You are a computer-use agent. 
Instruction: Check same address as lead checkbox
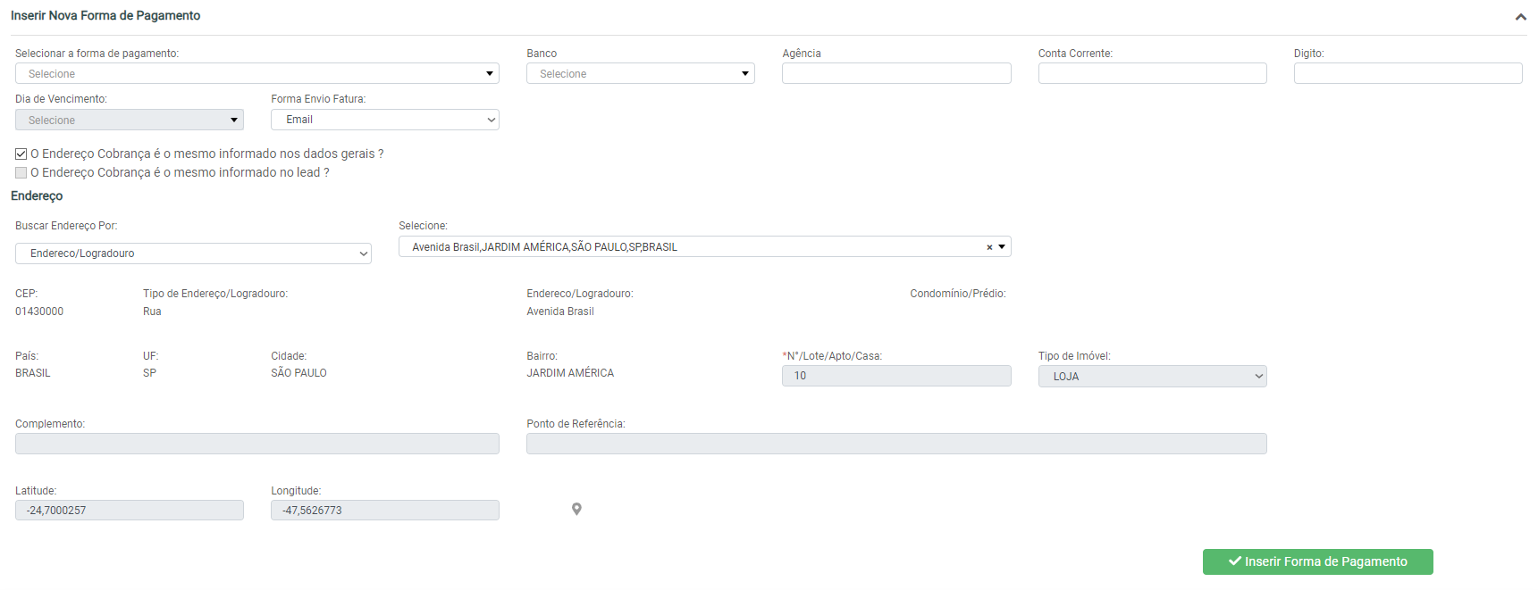pos(21,173)
